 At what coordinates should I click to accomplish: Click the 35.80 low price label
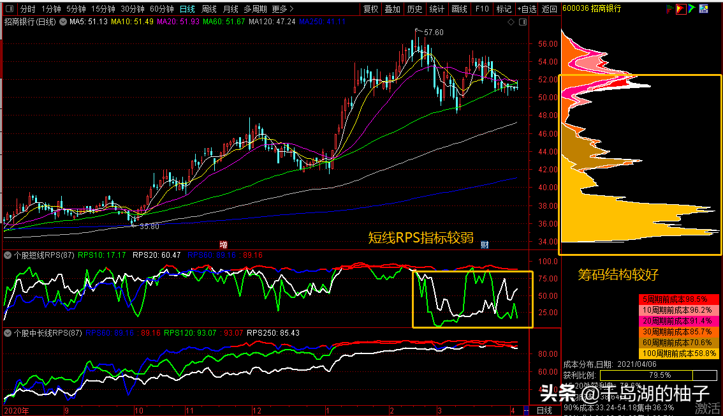point(149,227)
